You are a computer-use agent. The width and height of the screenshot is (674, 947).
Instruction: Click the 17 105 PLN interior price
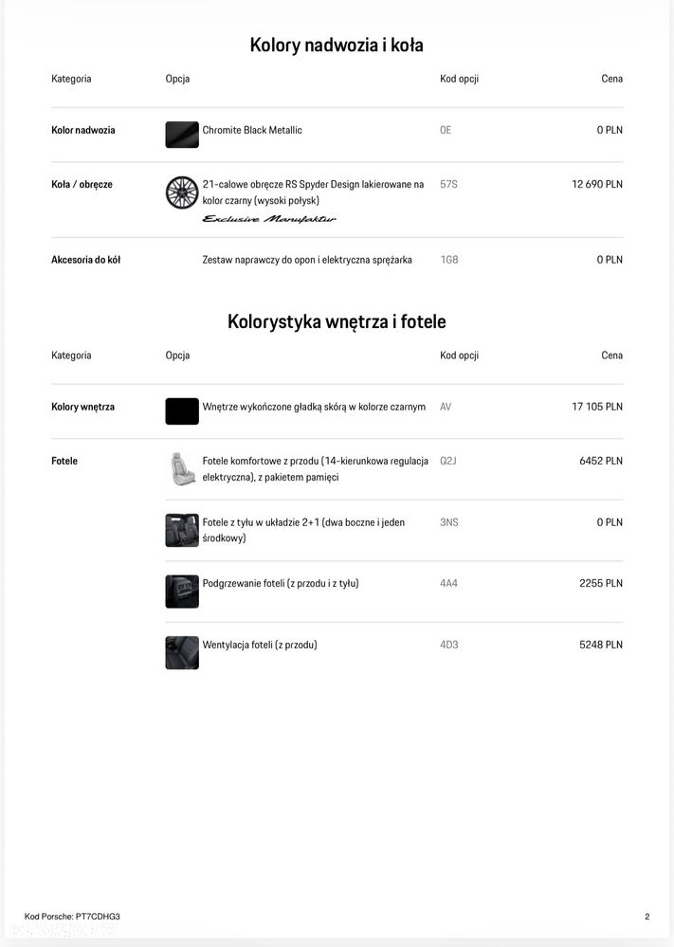(596, 407)
